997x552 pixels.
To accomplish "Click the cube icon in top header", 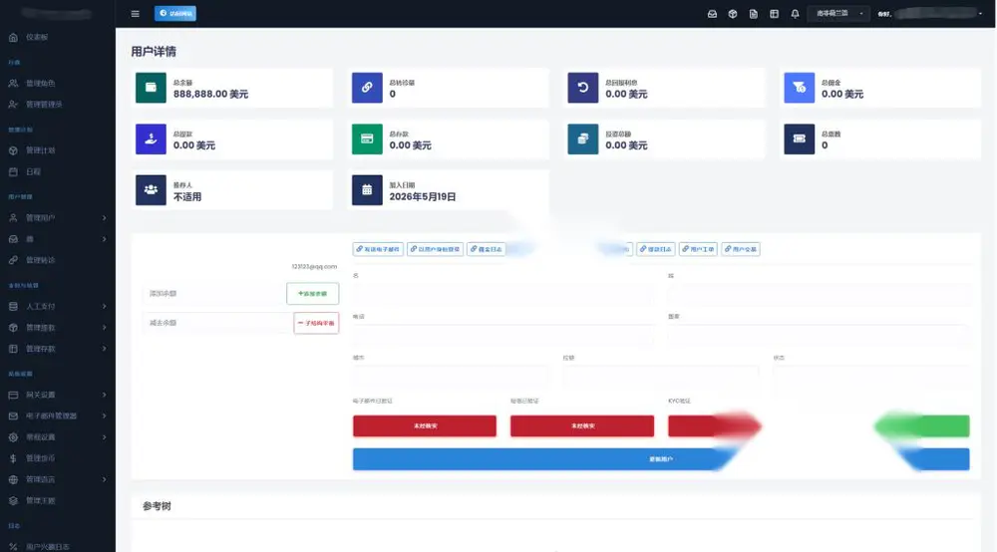I will [733, 13].
